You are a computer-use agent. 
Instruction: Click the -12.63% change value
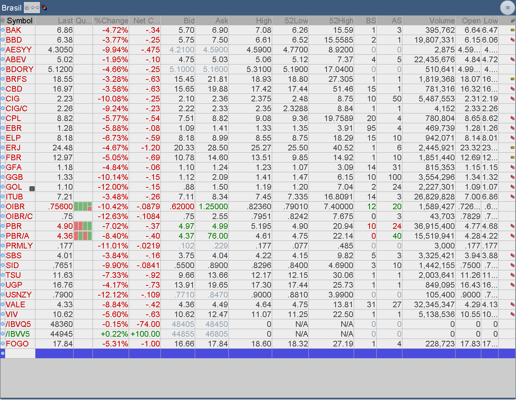(x=113, y=216)
